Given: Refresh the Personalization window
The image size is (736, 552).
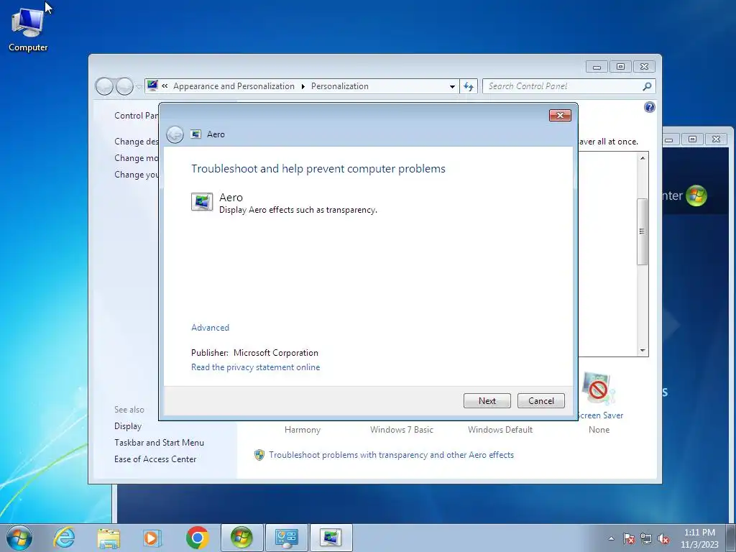Looking at the screenshot, I should 469,86.
